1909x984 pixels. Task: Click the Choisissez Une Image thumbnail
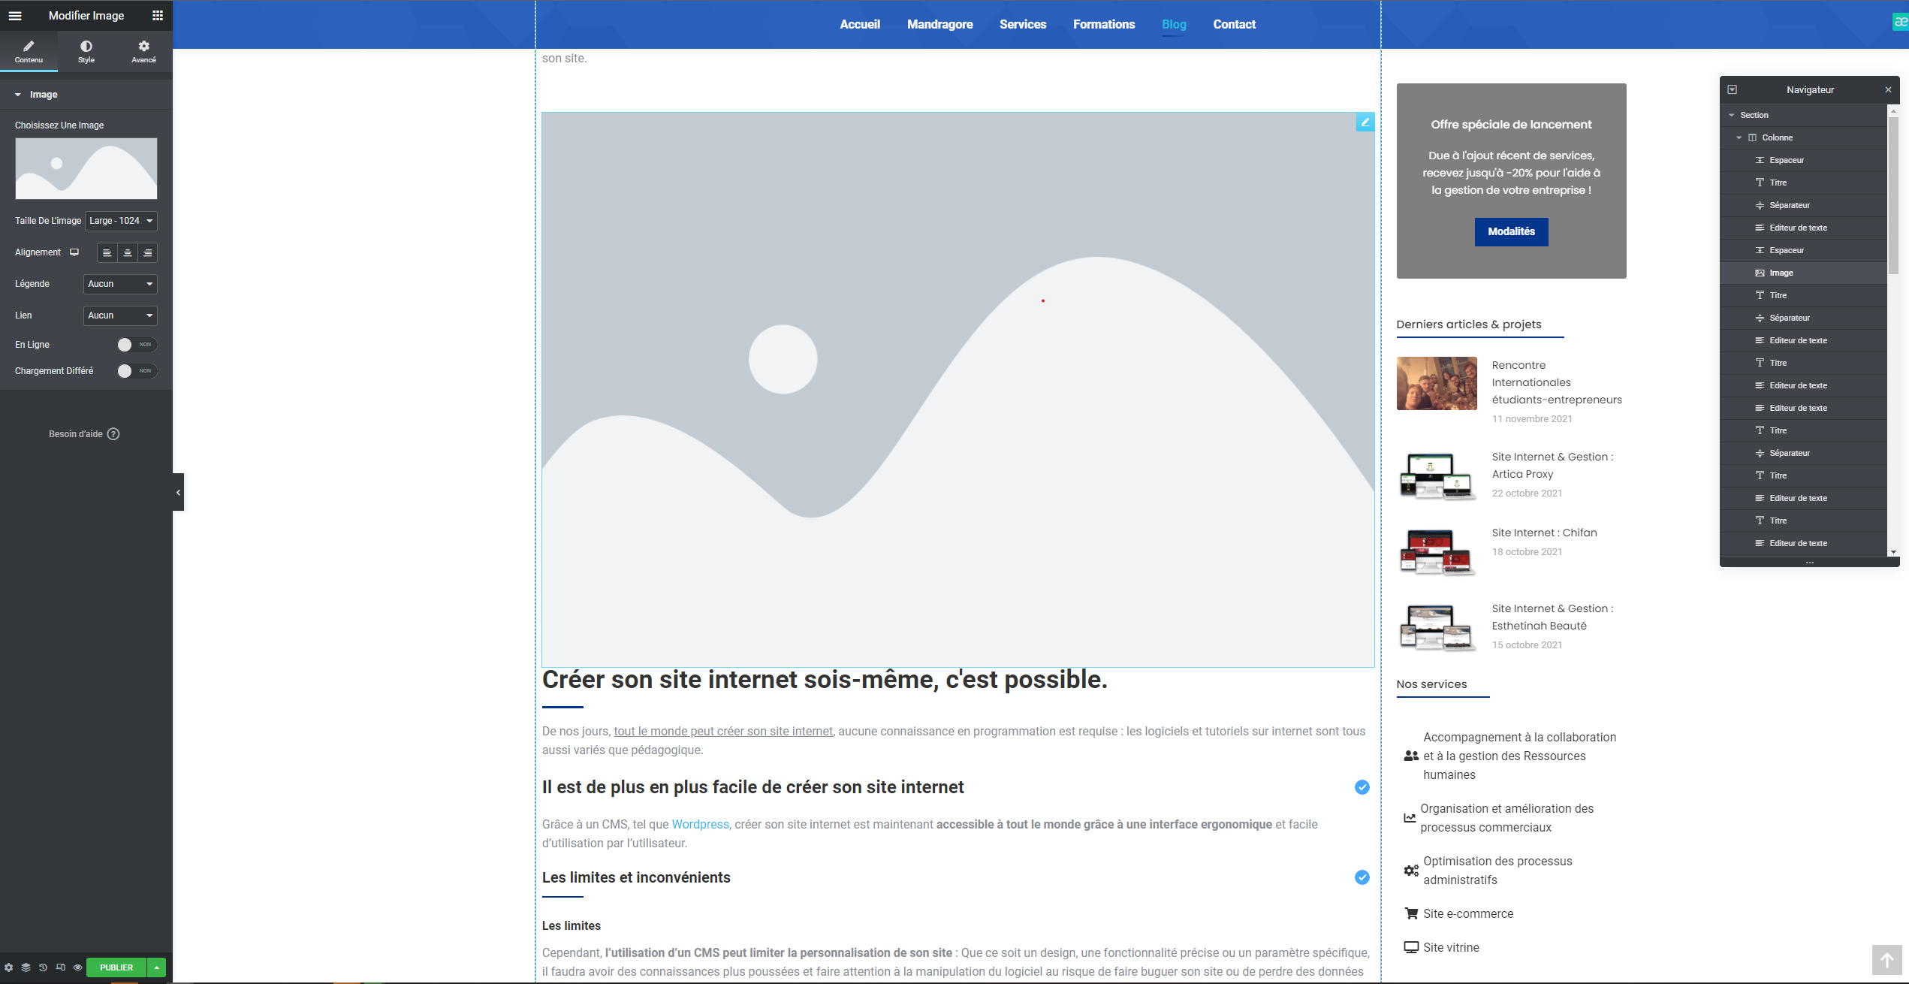tap(86, 168)
